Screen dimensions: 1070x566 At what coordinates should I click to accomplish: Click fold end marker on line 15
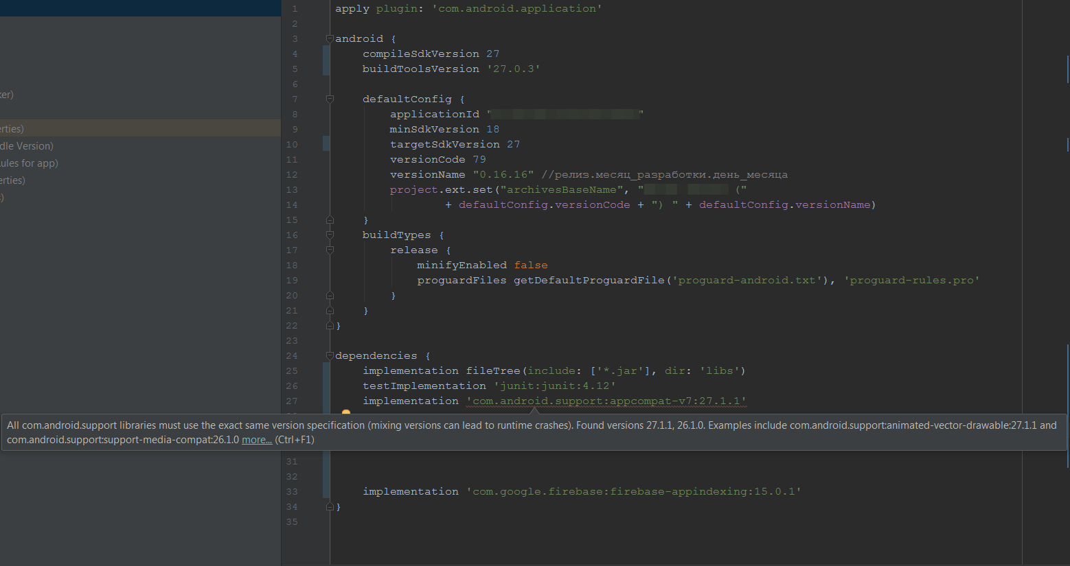click(x=330, y=220)
